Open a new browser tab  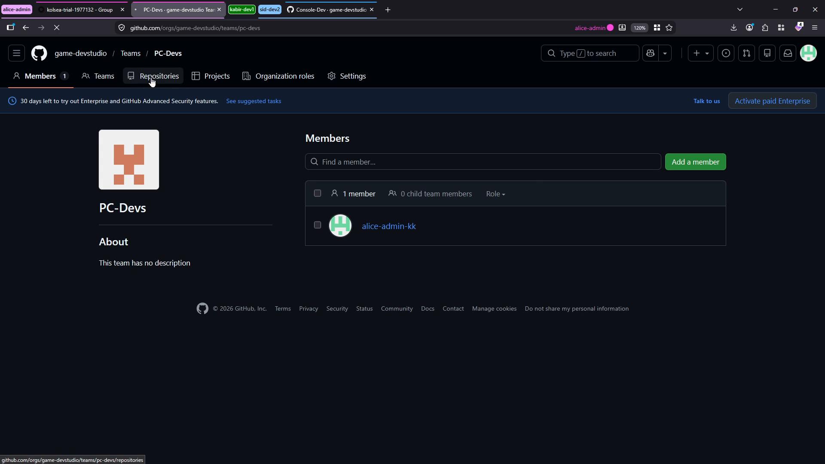tap(388, 9)
